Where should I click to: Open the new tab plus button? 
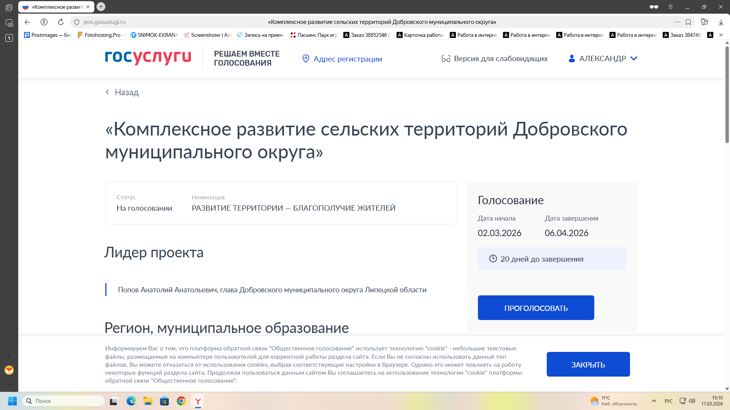click(101, 7)
